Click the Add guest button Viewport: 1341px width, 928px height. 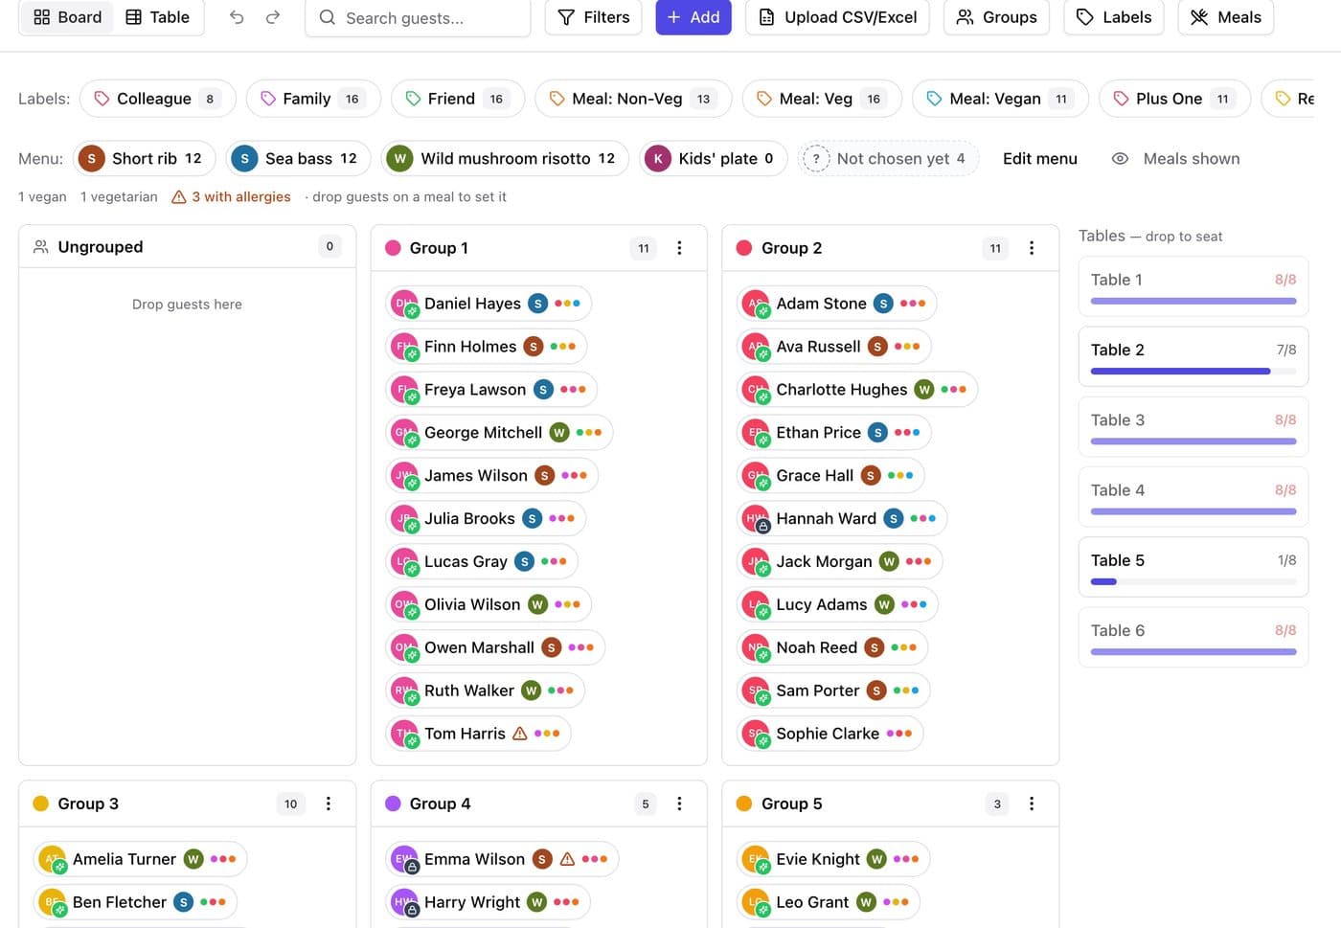click(693, 17)
